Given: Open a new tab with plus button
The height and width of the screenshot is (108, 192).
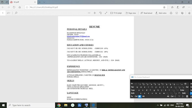Looking at the screenshot, I should click(40, 2).
